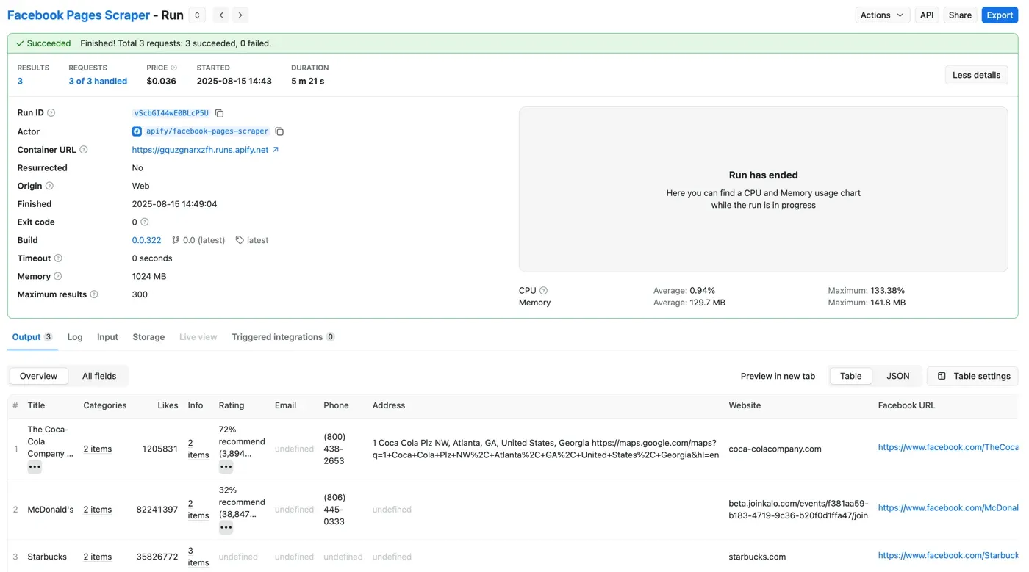
Task: Open Coca-Cola Facebook URL link
Action: click(948, 447)
